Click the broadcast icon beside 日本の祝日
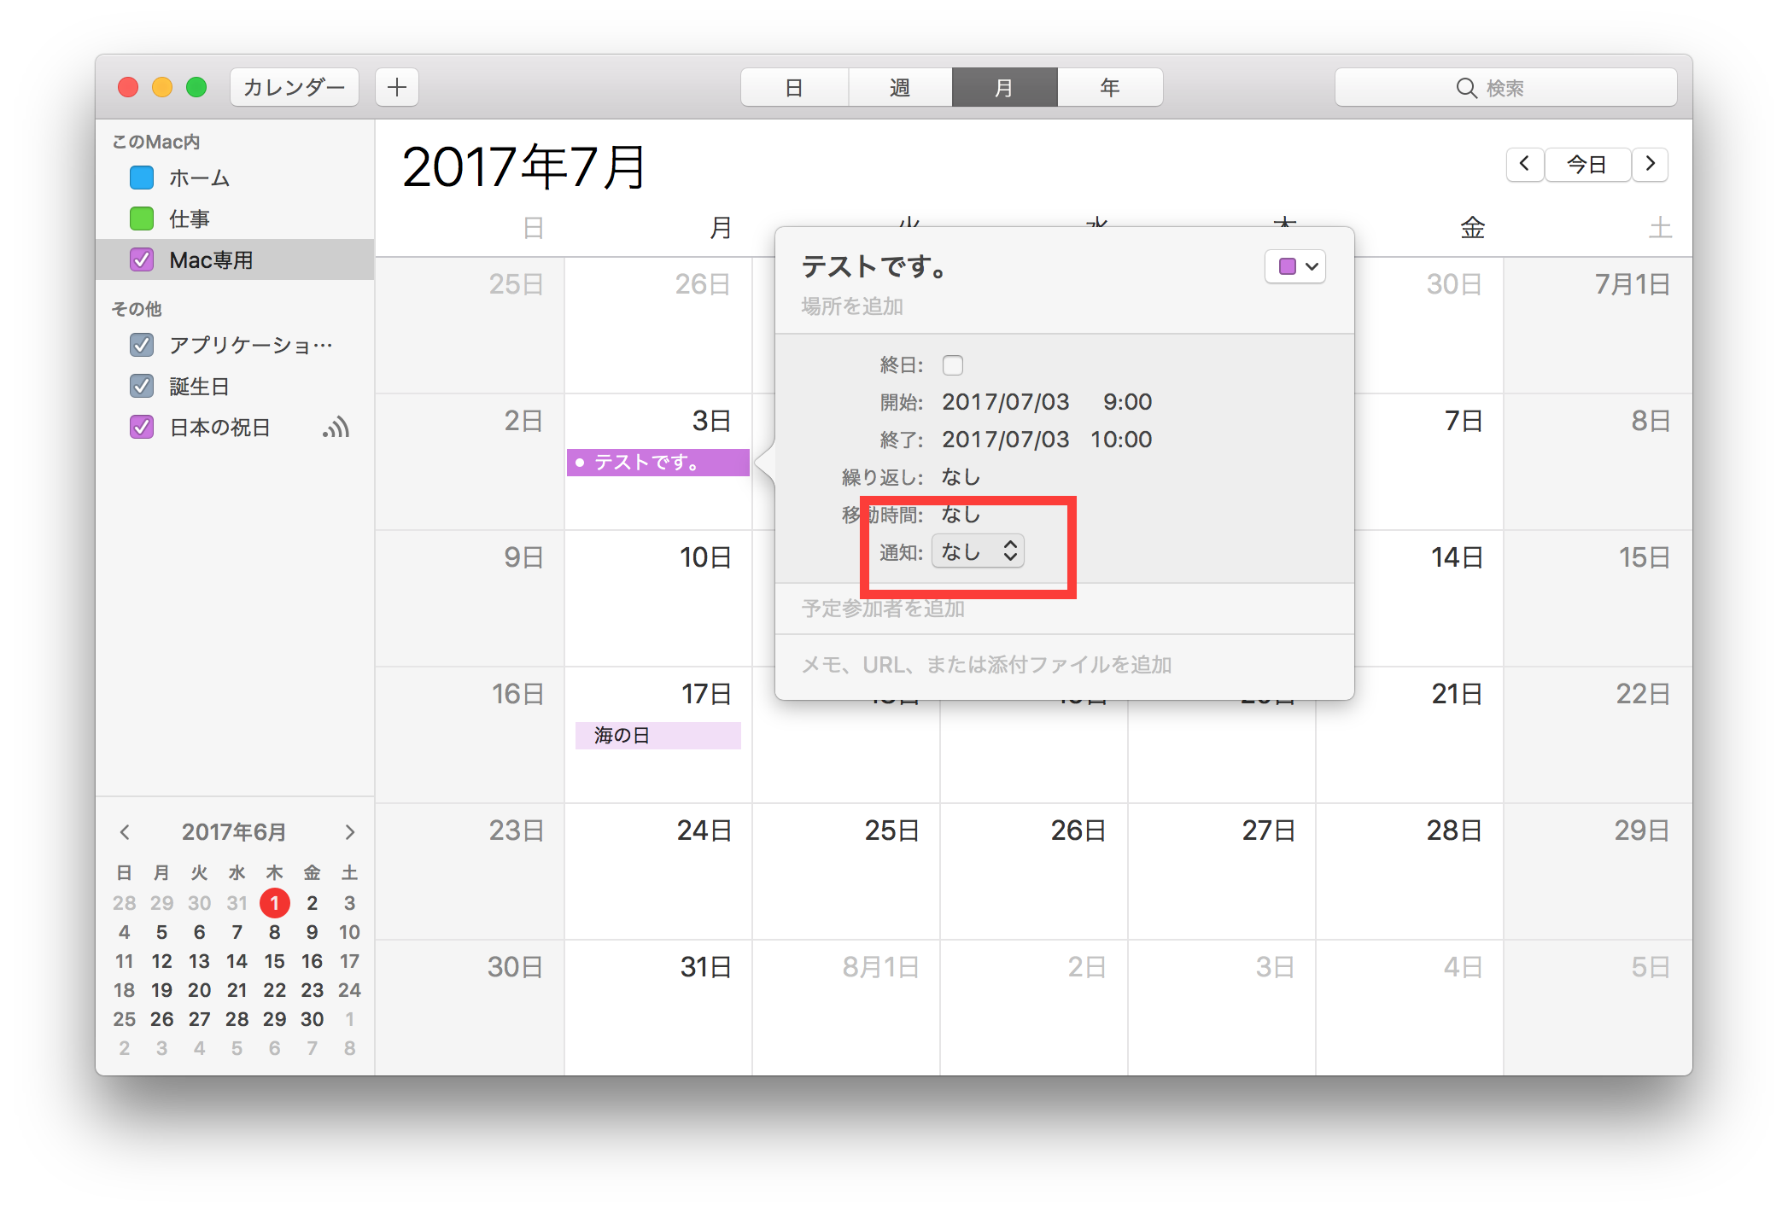The width and height of the screenshot is (1788, 1212). click(336, 427)
